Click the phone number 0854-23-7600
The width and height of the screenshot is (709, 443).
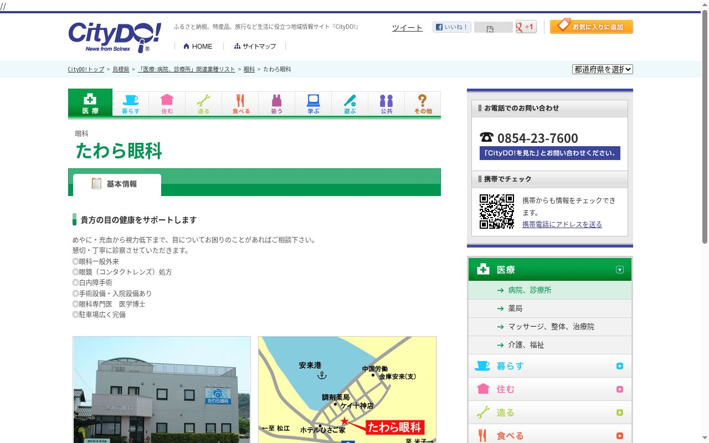click(537, 138)
